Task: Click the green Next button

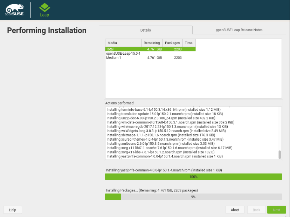Action: pos(276,210)
